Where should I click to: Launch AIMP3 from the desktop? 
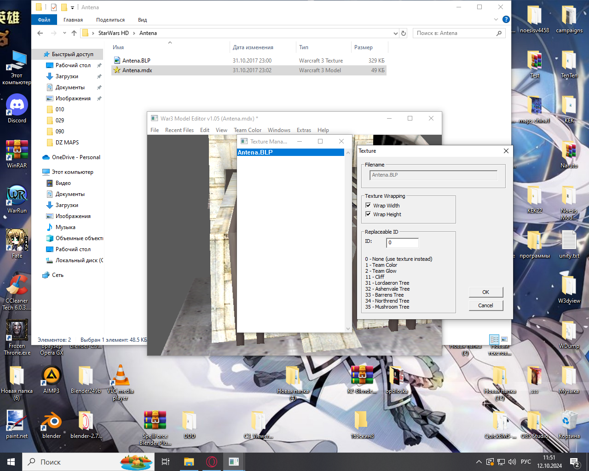[x=52, y=379]
